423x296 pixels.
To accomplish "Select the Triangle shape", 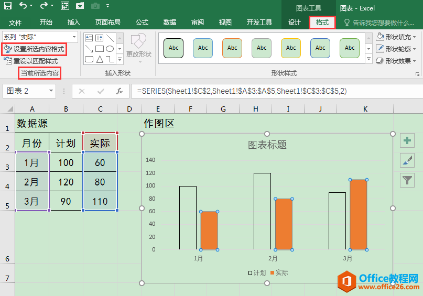I will (x=100, y=59).
